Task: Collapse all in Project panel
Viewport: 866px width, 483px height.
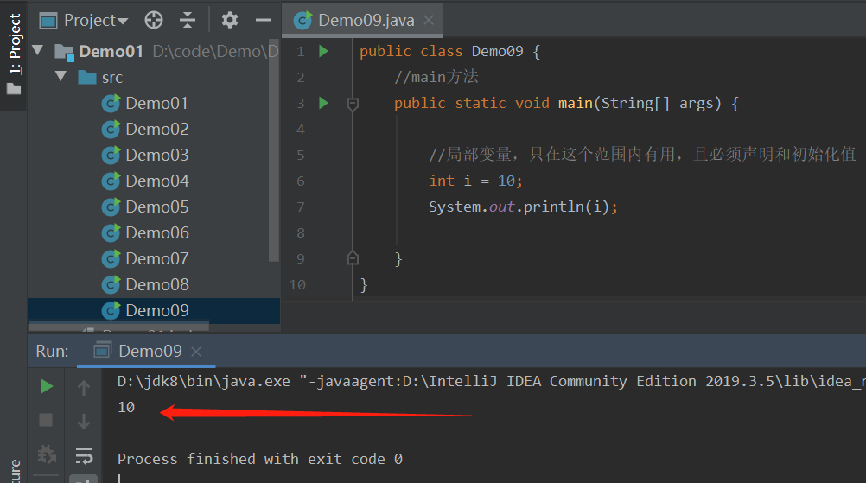Action: (188, 21)
